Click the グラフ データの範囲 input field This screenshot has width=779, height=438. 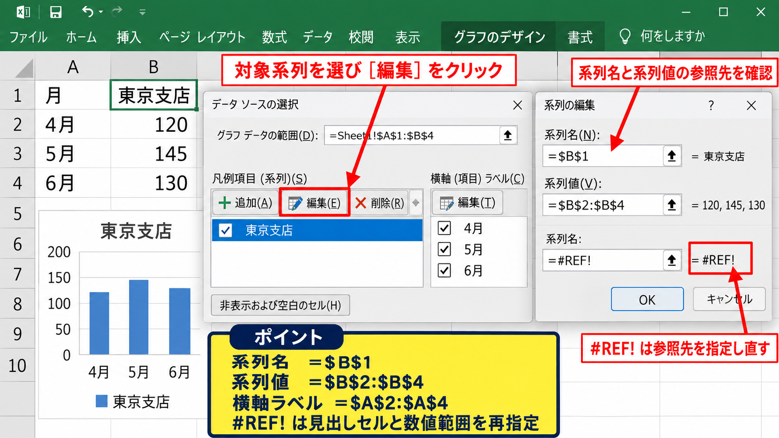tap(412, 135)
